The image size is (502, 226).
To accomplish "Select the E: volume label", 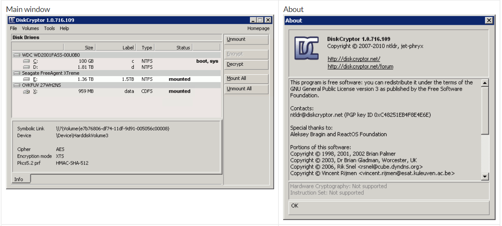I will 35,79.
